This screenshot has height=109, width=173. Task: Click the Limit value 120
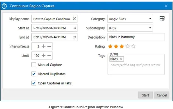[x=37, y=55]
